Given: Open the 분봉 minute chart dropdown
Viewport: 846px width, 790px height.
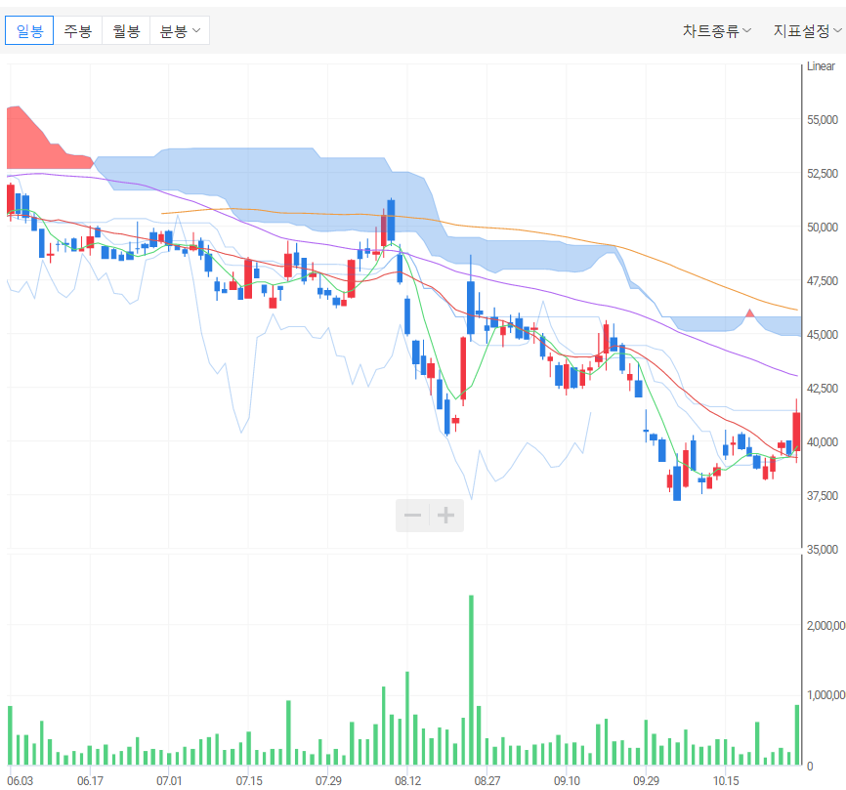Looking at the screenshot, I should click(x=180, y=30).
